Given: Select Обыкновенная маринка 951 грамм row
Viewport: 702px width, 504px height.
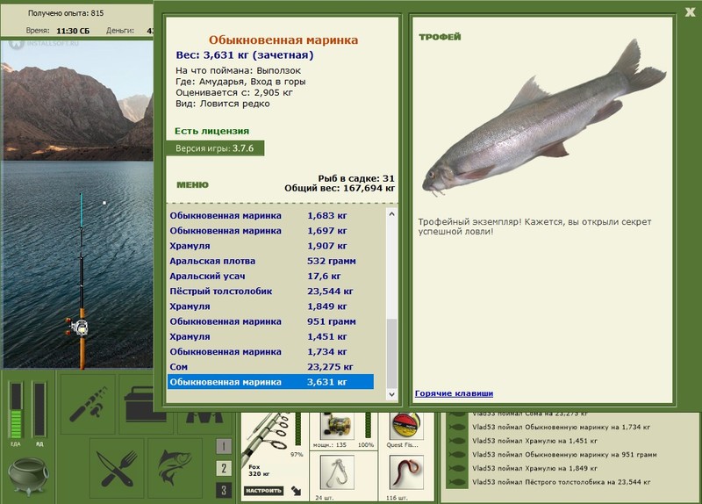Looking at the screenshot, I should (x=270, y=321).
